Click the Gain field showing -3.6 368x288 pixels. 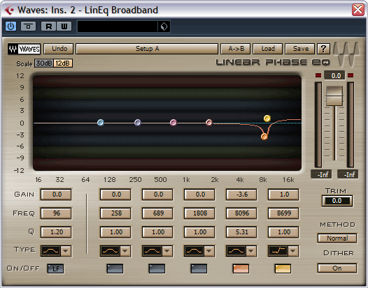241,195
